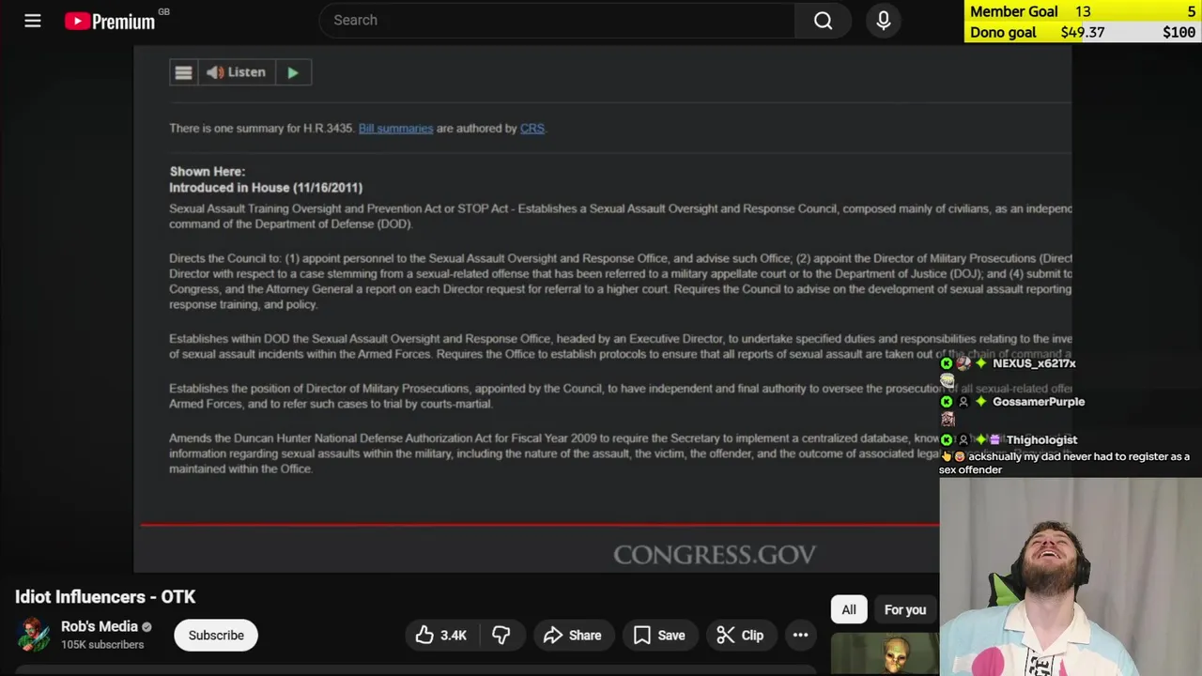This screenshot has height=676, width=1202.
Task: Activate voice search microphone
Action: (x=884, y=21)
